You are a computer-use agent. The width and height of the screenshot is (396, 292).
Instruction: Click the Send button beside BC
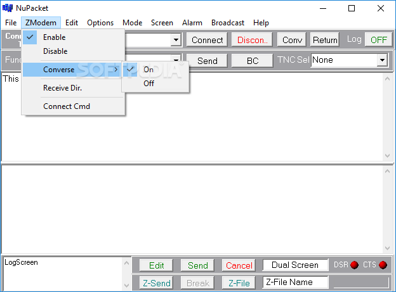pos(207,61)
